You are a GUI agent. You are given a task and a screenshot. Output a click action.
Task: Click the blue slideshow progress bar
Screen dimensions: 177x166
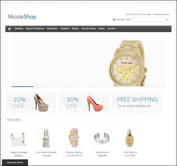(22, 86)
